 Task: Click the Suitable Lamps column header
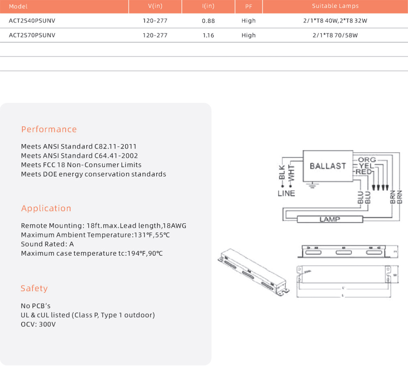[335, 6]
